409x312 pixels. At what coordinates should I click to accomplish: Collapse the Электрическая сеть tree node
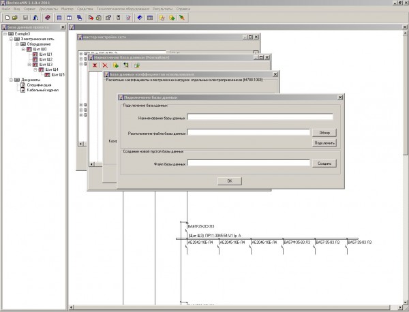12,40
